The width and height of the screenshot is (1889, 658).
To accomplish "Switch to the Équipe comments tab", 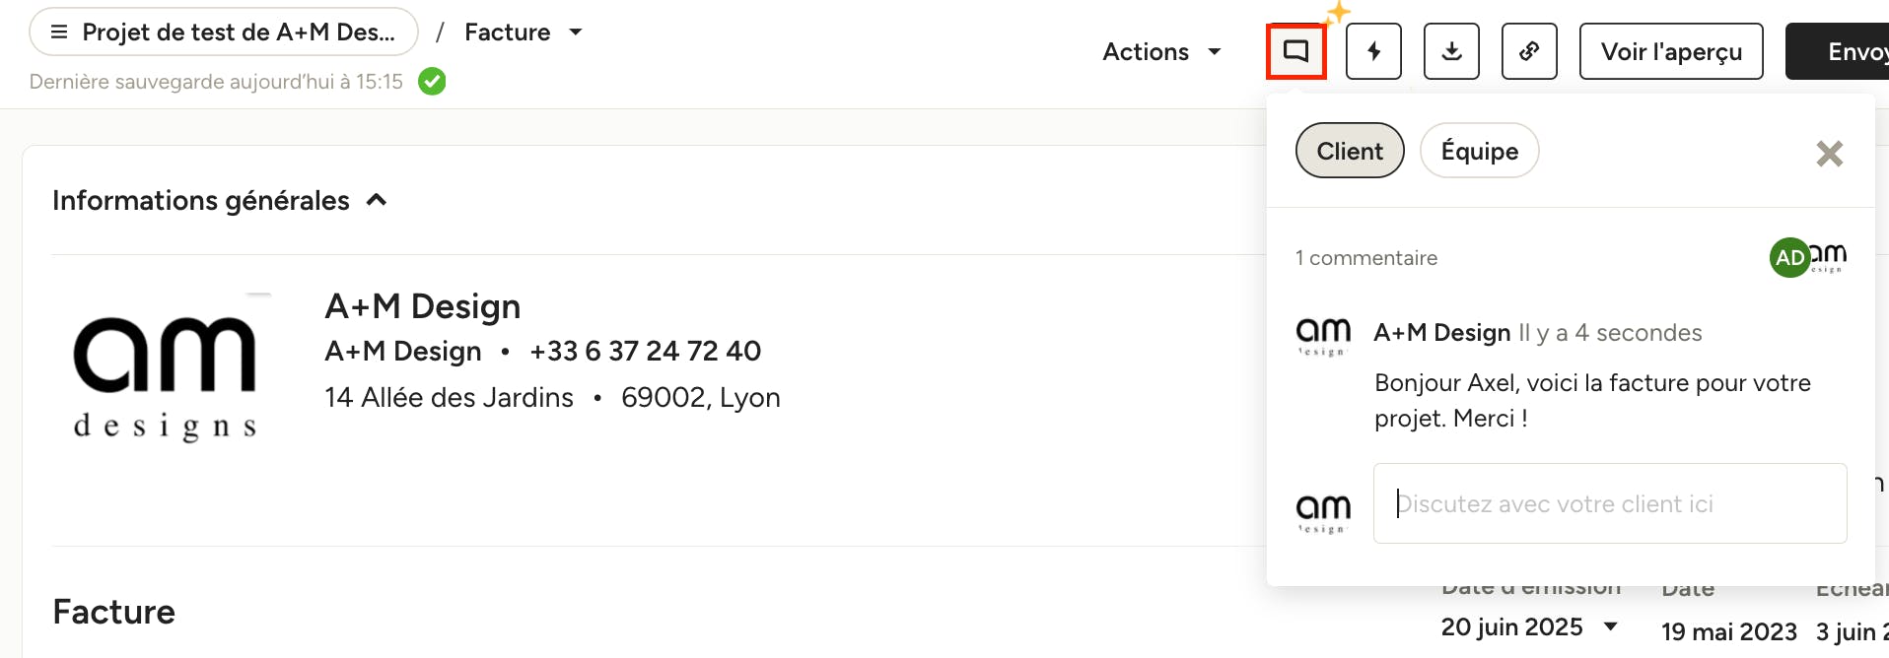I will pyautogui.click(x=1479, y=151).
